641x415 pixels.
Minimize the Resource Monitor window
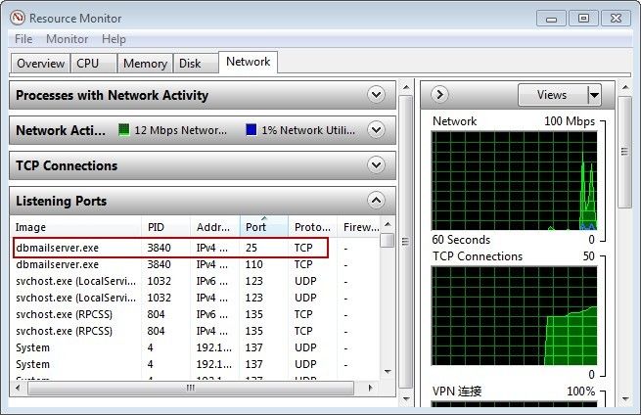click(551, 19)
